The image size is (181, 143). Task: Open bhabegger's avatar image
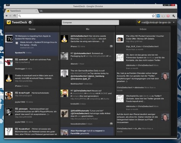coord(9,62)
